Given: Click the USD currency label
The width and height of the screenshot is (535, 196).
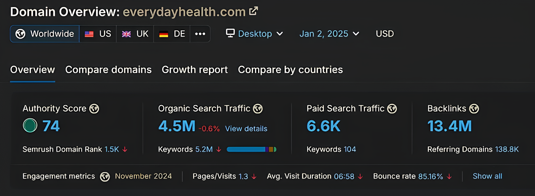Looking at the screenshot, I should (x=385, y=34).
